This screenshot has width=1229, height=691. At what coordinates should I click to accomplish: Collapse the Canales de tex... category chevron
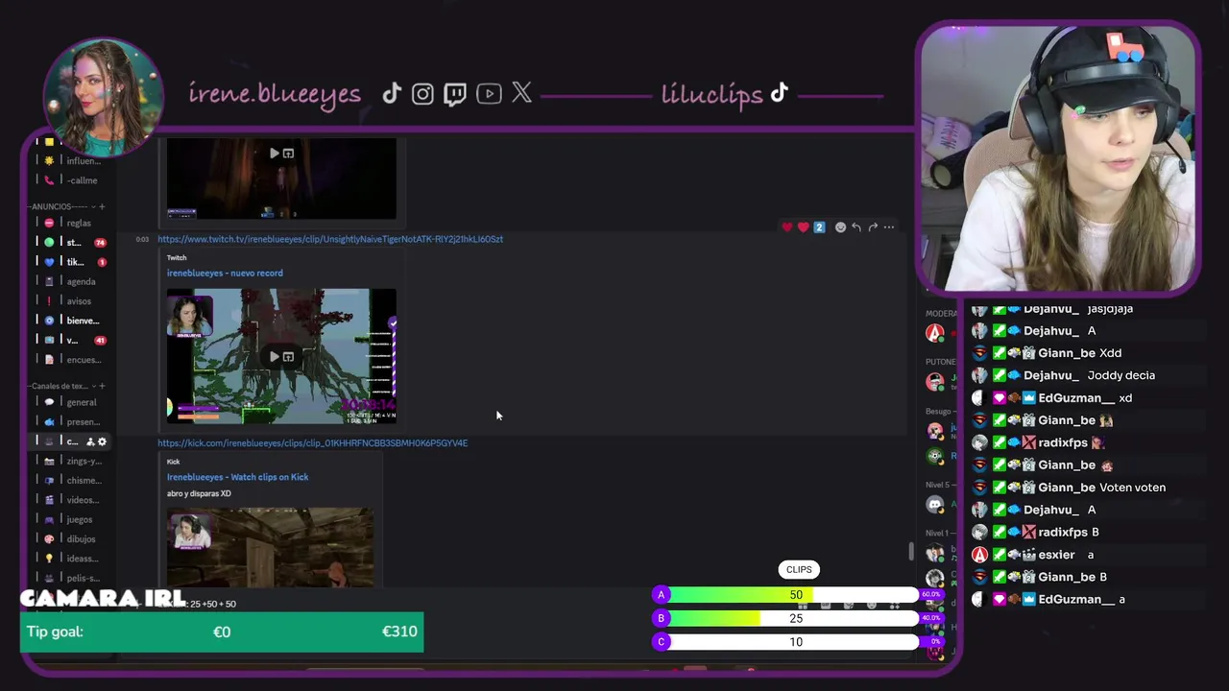click(92, 386)
